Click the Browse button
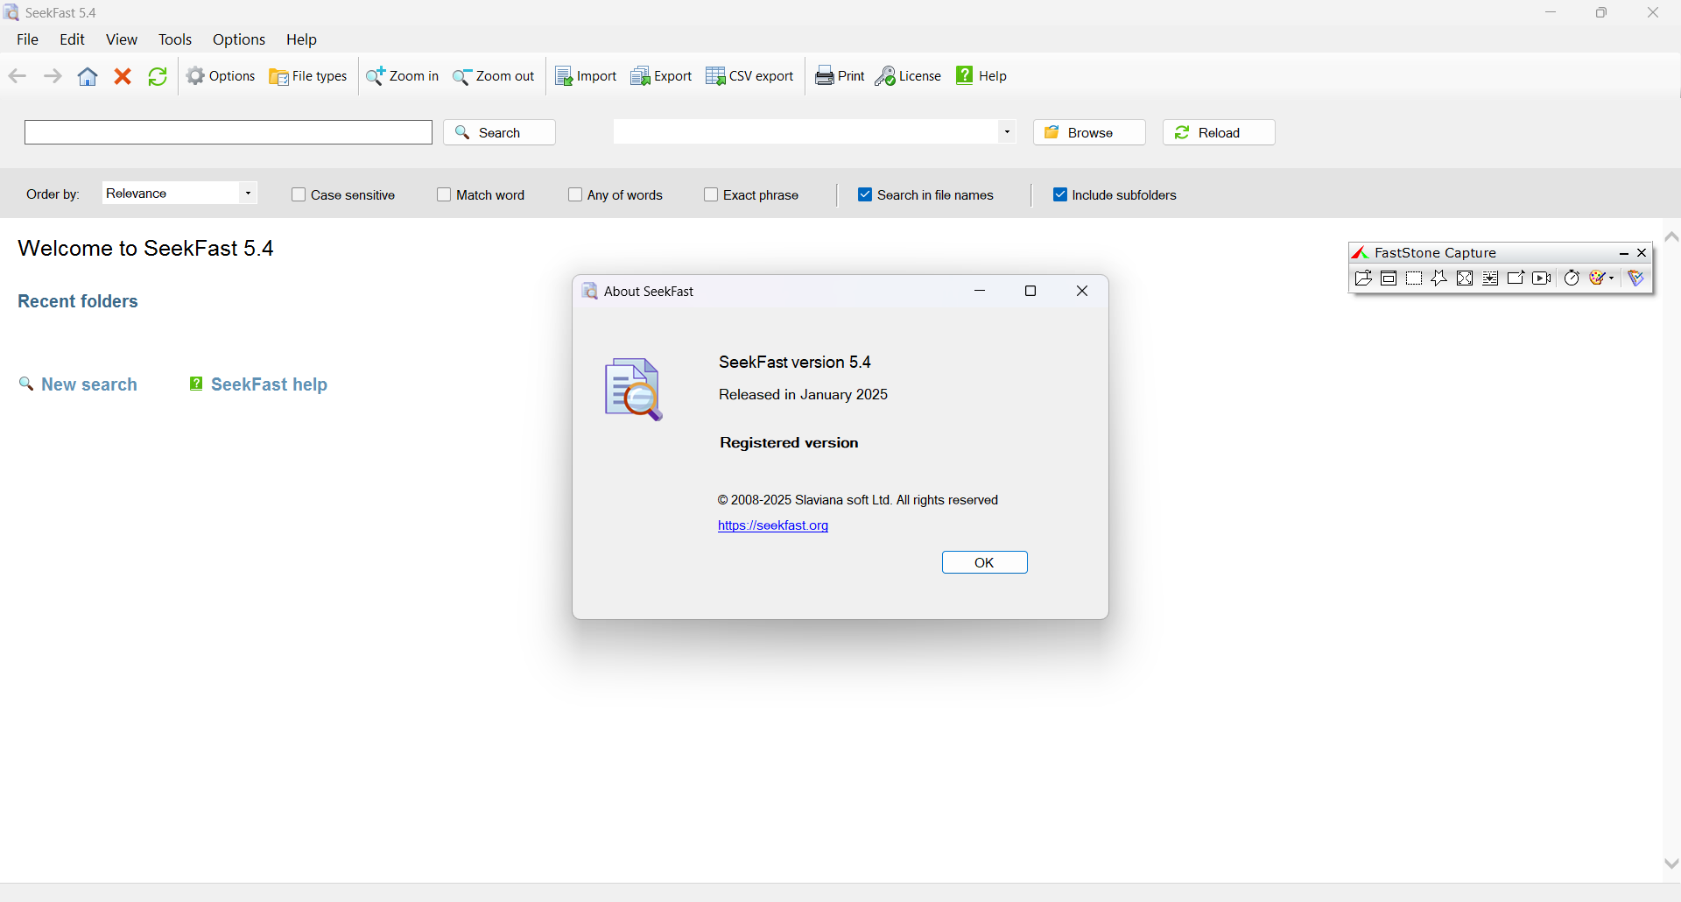1681x902 pixels. coord(1089,132)
